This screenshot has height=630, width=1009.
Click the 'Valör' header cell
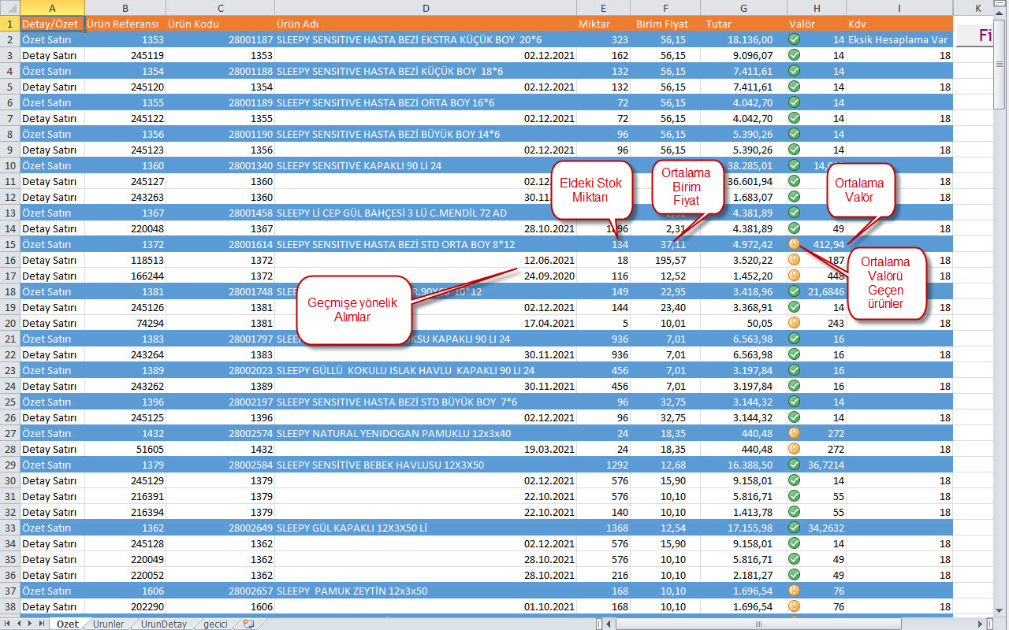pos(817,24)
